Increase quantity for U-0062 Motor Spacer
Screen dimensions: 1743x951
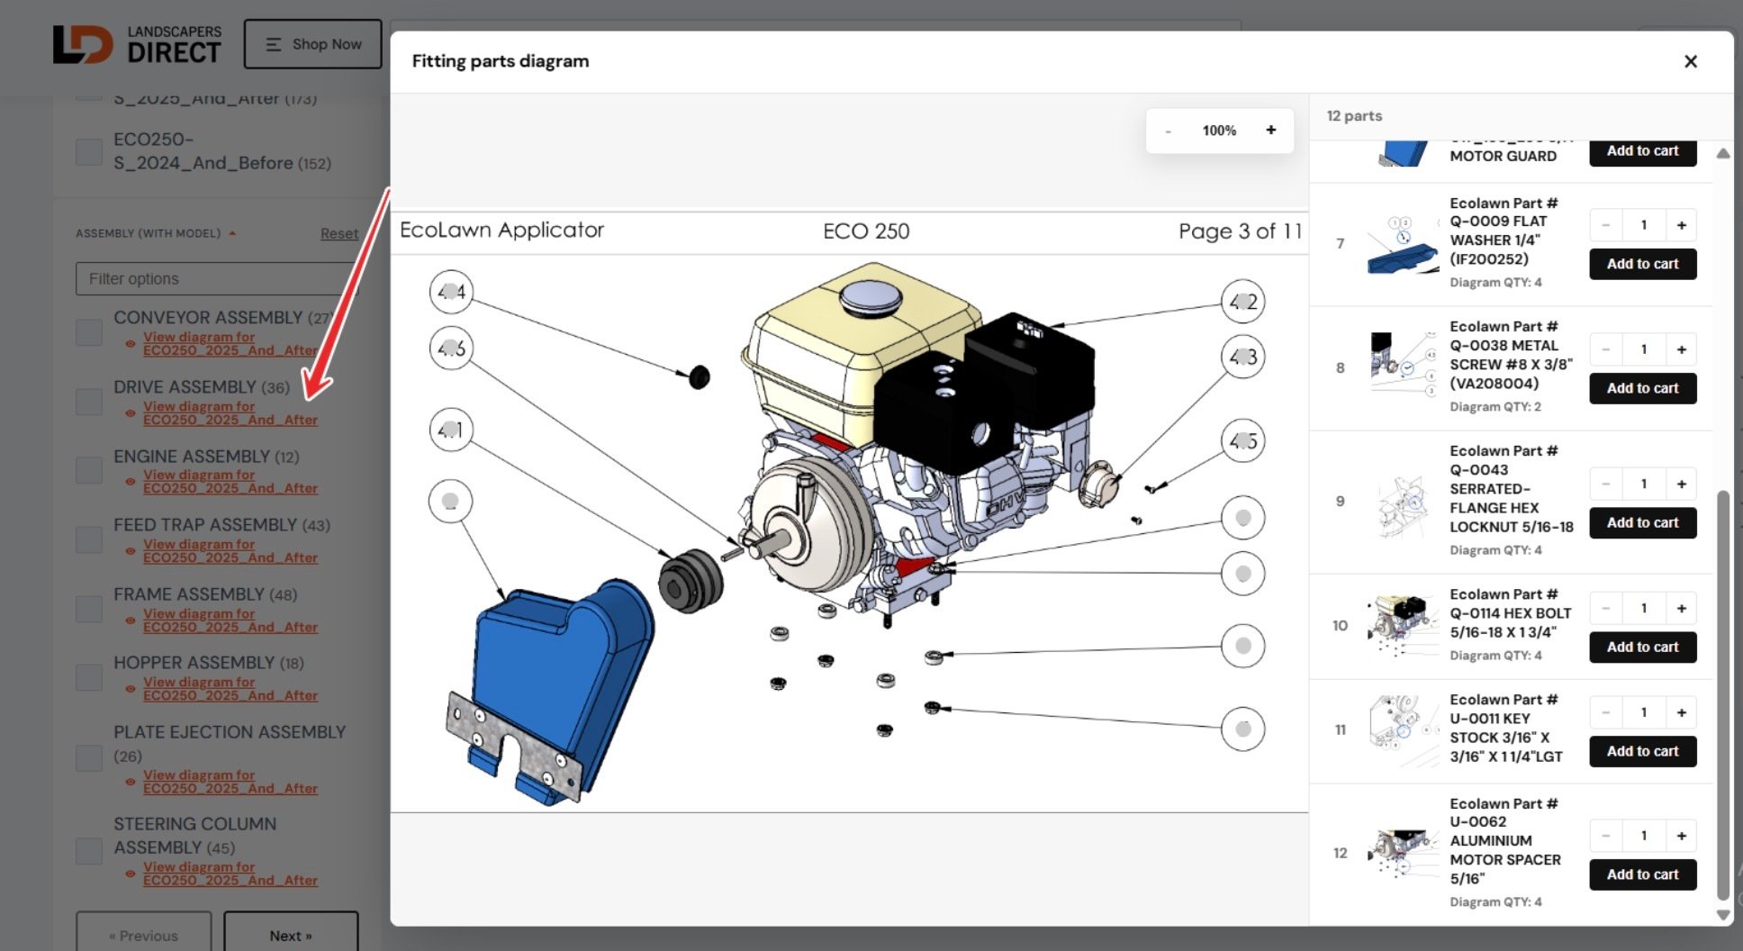click(x=1681, y=836)
